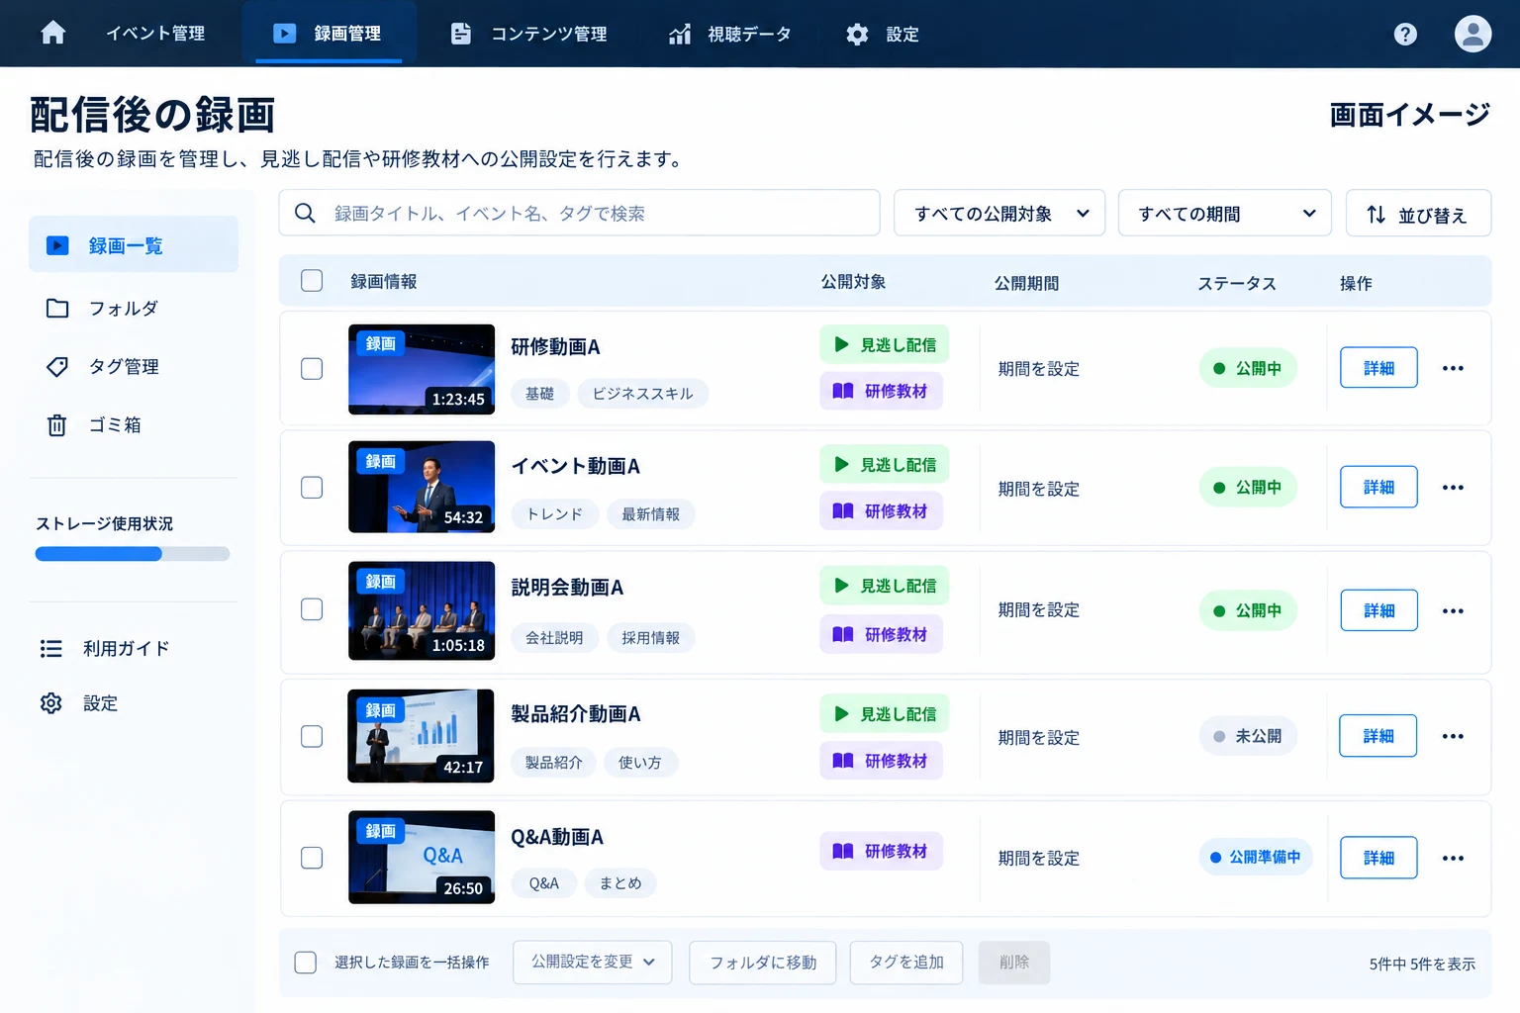
Task: Check the 選択した録画を一括操作 checkbox
Action: coord(306,963)
